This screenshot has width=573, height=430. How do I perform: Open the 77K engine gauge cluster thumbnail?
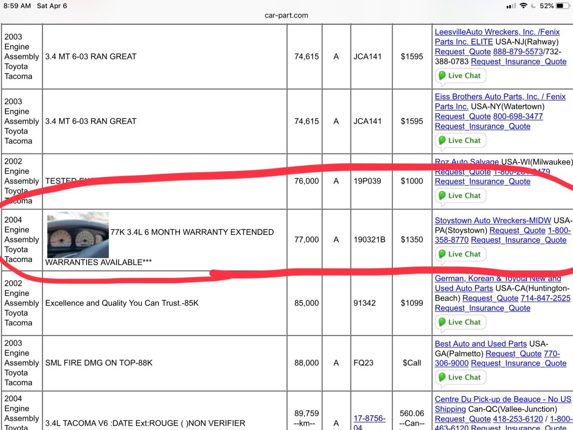coord(78,235)
